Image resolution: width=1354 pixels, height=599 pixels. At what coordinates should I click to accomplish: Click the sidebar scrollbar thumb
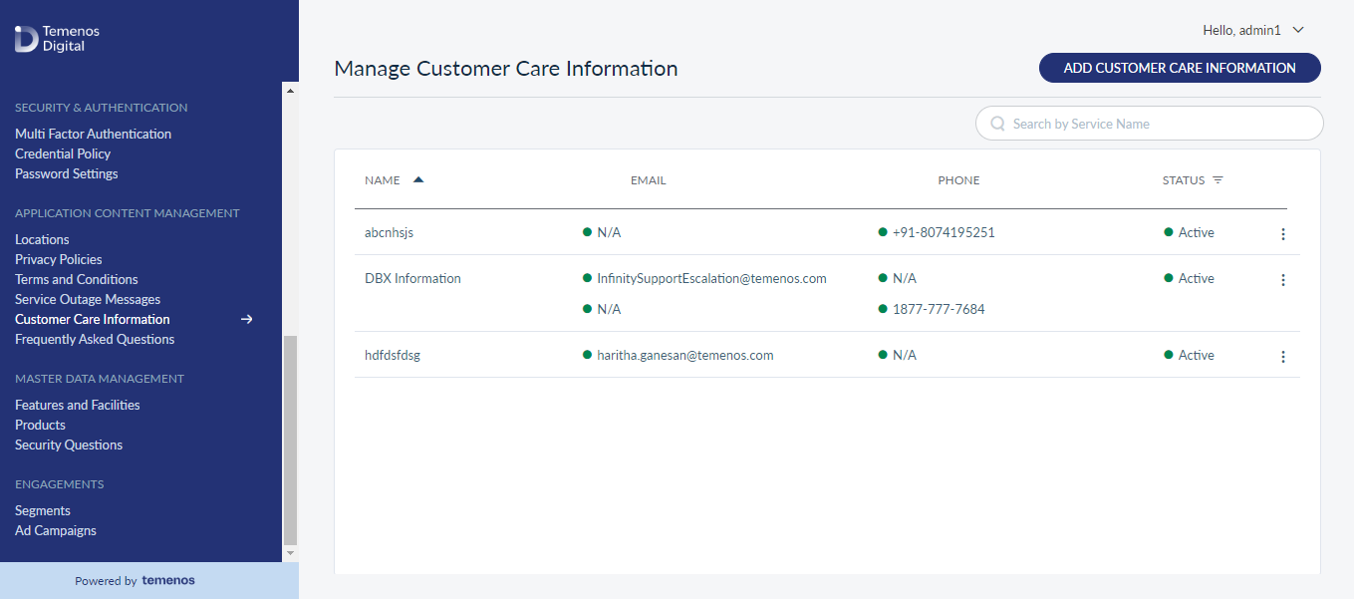[x=291, y=440]
